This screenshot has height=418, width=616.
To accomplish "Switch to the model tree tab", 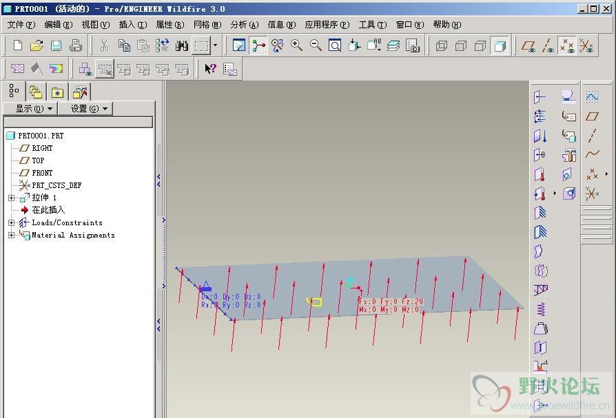I will tap(14, 91).
